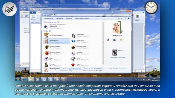Select the Интернет-Нарды game icon
The image size is (175, 98).
46,47
